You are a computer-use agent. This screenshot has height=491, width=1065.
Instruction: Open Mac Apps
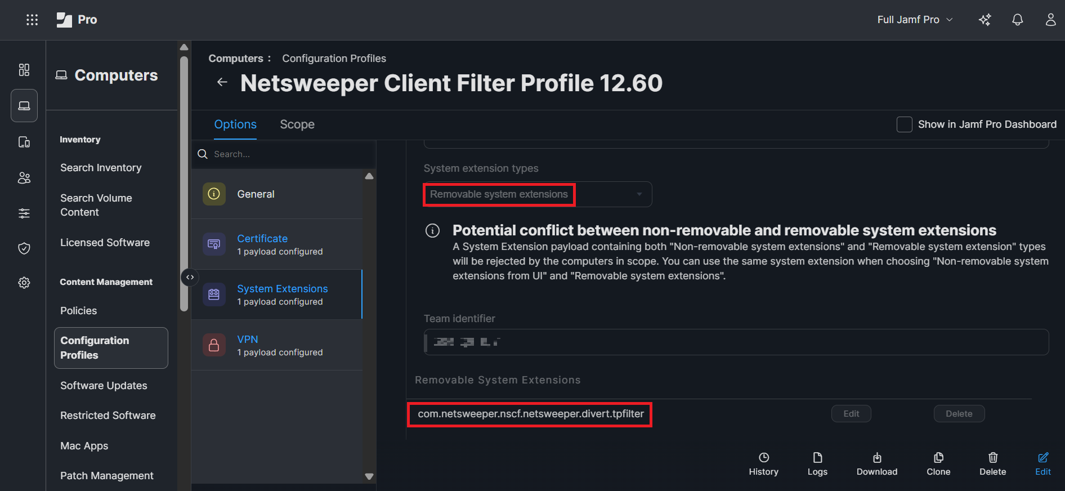84,446
